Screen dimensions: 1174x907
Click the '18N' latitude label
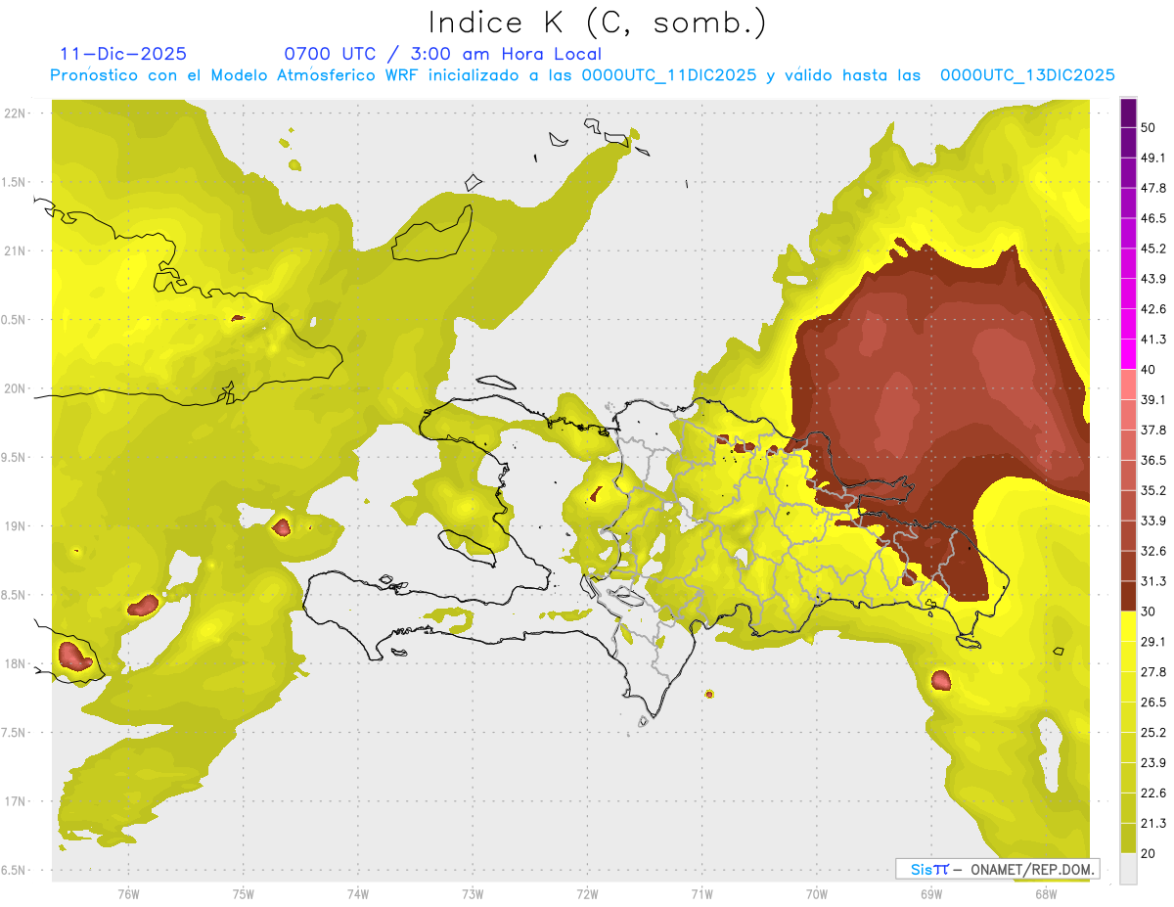(16, 663)
